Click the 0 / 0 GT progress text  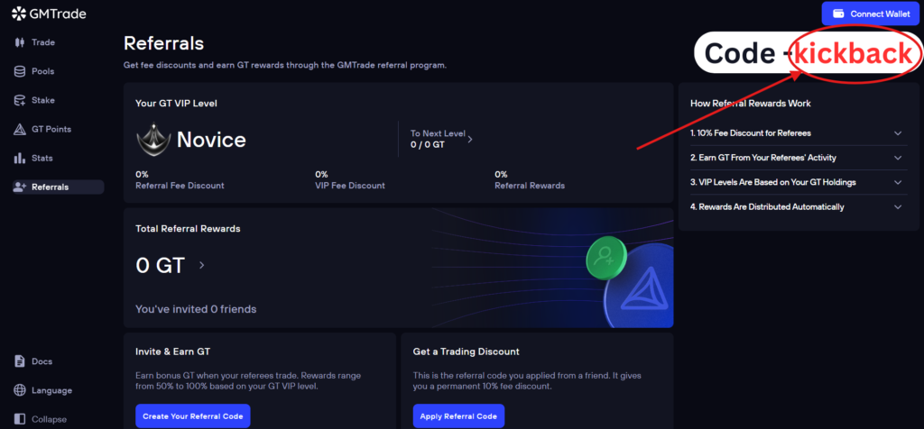[427, 144]
